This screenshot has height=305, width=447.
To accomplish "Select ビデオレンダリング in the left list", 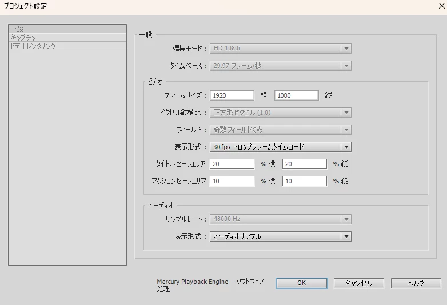I will (67, 46).
